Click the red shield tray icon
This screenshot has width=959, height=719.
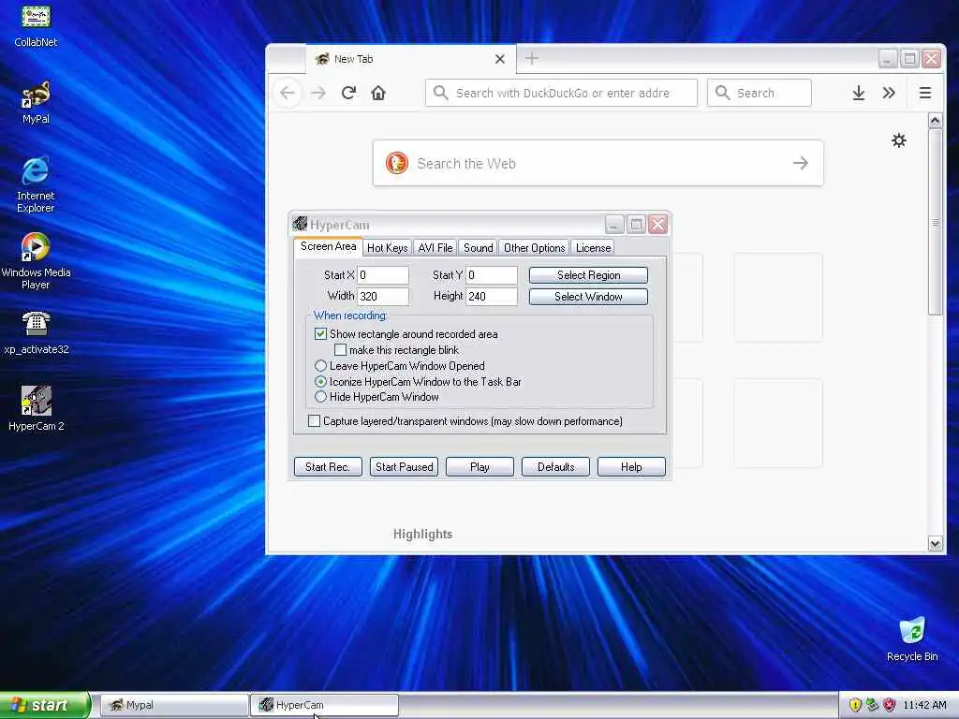(x=890, y=705)
